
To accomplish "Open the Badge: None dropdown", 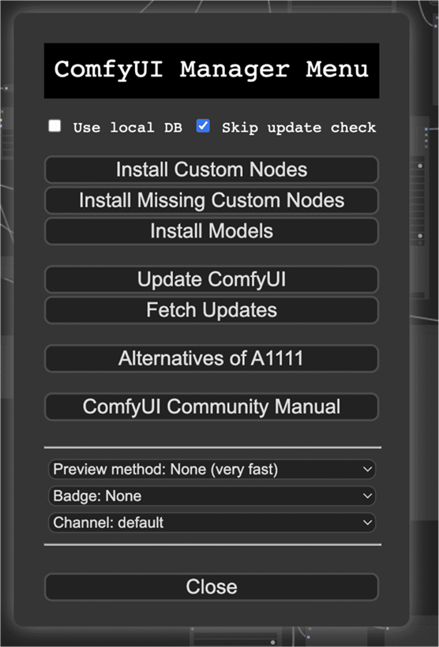I will (x=212, y=496).
